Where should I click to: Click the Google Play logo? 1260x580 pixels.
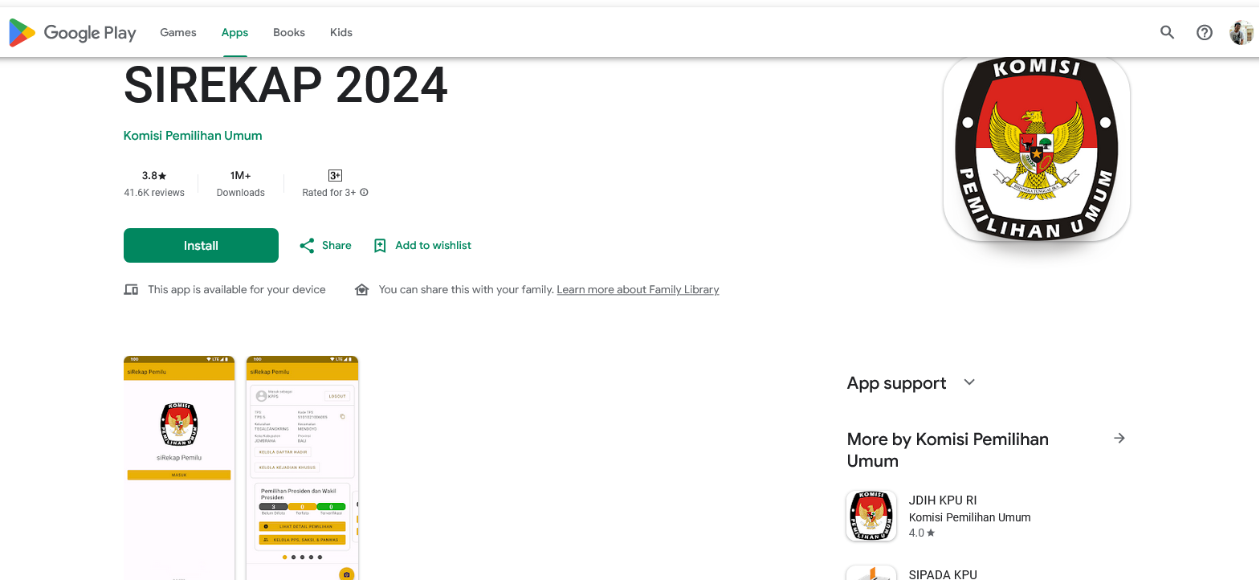coord(72,33)
